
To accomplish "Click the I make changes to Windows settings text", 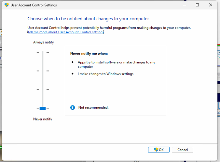I will 105,74.
